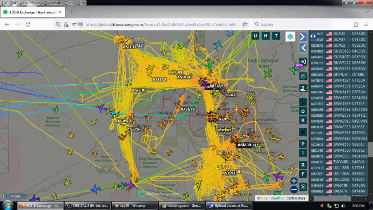Open the Edit menu
The height and width of the screenshot is (210, 373).
point(13,3)
